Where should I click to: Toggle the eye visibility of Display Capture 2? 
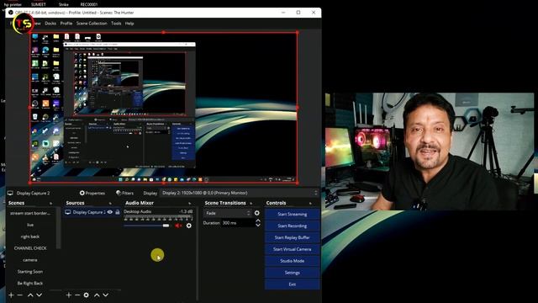tap(110, 212)
